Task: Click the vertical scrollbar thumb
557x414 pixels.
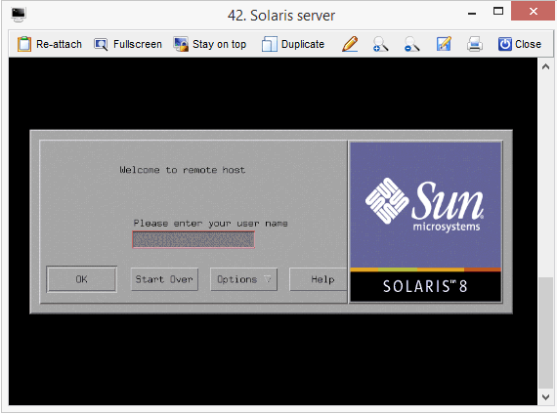Action: (x=546, y=333)
